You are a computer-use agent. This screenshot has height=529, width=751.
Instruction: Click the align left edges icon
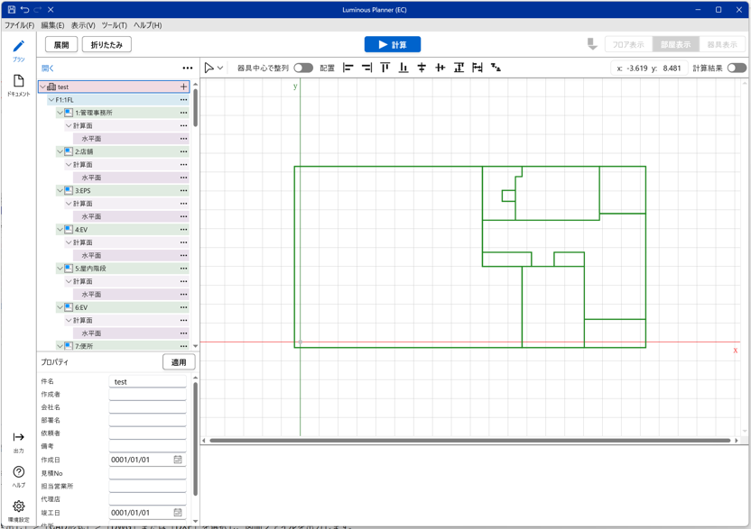pos(348,68)
